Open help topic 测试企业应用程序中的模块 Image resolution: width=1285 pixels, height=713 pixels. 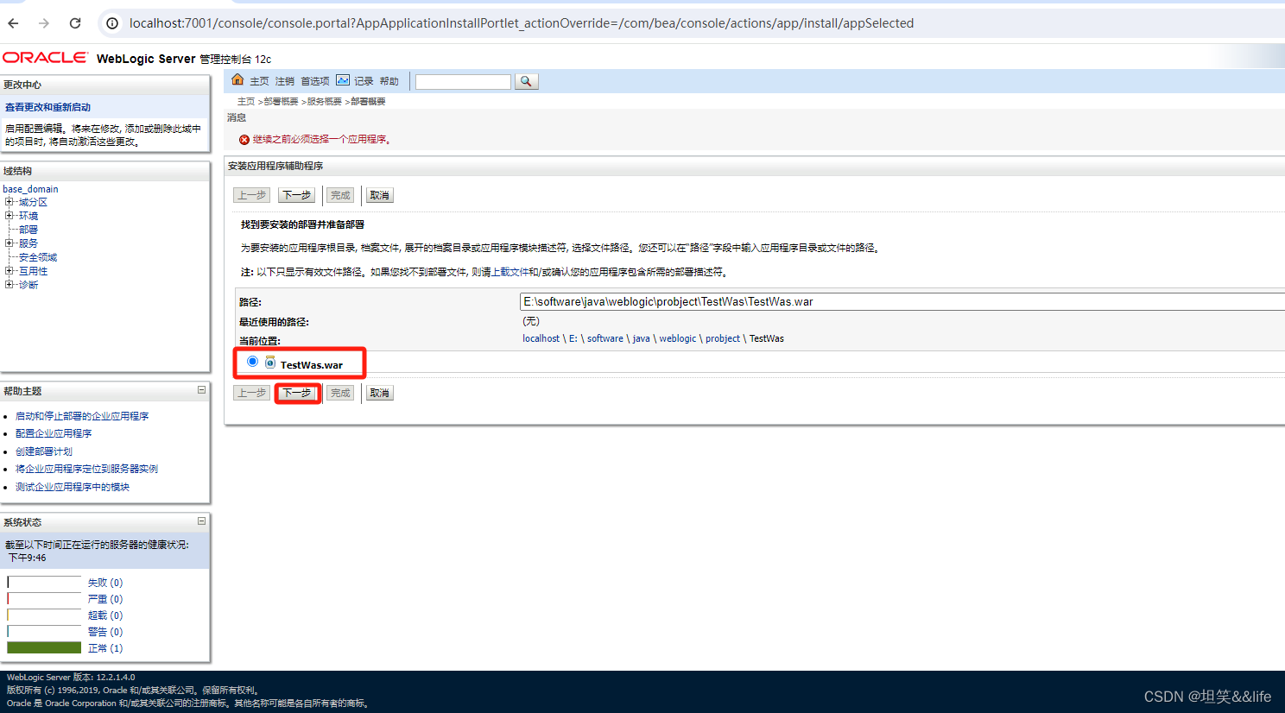(x=73, y=487)
